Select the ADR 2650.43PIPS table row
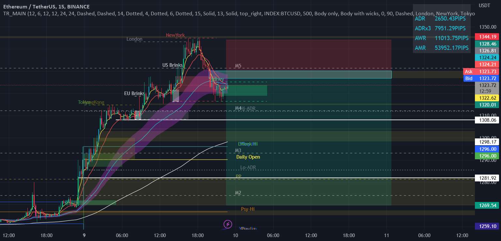The height and width of the screenshot is (241, 501). [x=442, y=19]
